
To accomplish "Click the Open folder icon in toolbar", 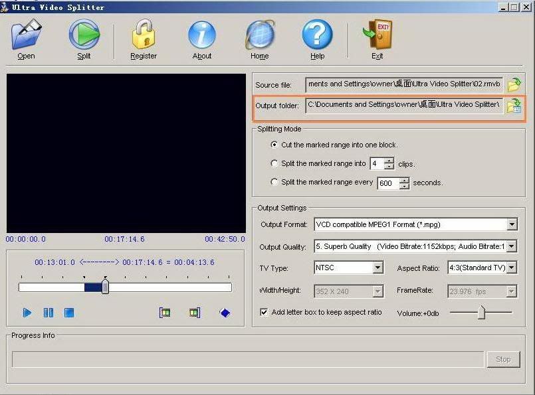I will (x=27, y=34).
